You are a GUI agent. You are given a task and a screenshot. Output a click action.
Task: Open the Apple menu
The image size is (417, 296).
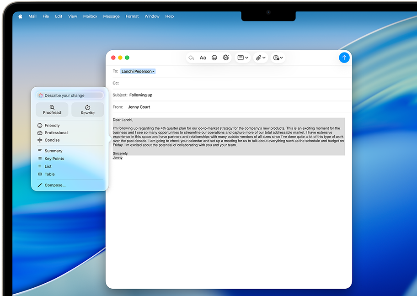coord(20,16)
